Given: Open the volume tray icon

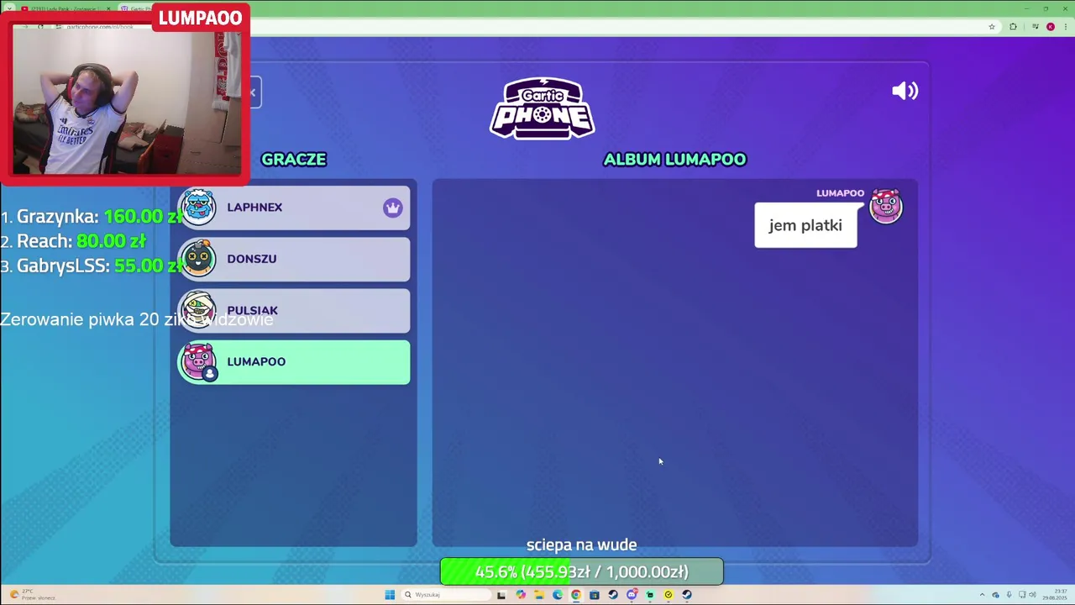Looking at the screenshot, I should [1033, 595].
